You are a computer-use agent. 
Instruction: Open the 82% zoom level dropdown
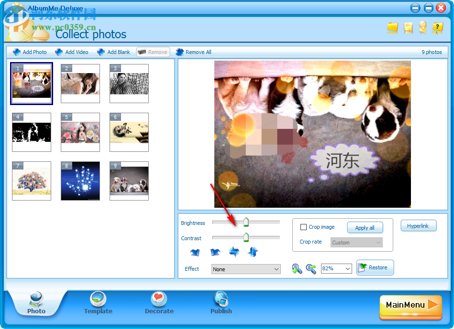[336, 268]
